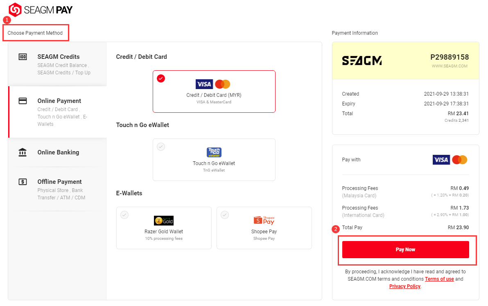The height and width of the screenshot is (306, 488).
Task: Select the Touch n Go eWallet radio check
Action: point(161,147)
